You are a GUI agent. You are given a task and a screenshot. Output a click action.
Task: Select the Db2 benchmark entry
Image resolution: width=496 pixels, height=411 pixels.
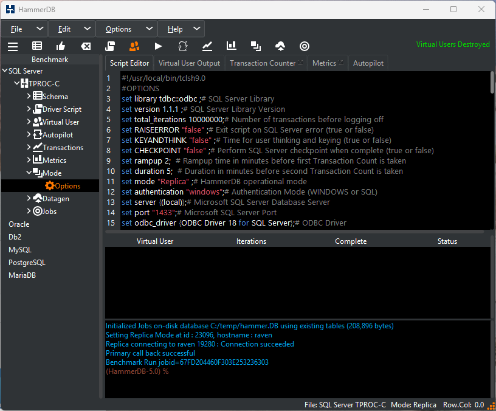pyautogui.click(x=15, y=237)
